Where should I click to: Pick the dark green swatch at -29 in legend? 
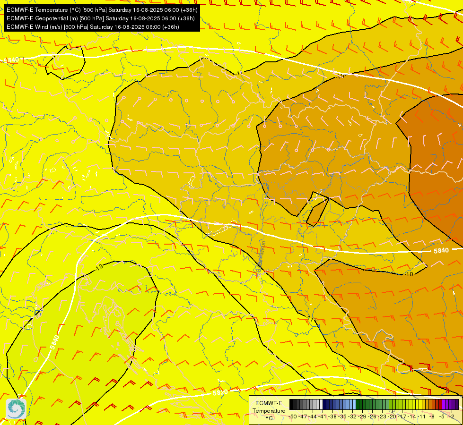358,404
